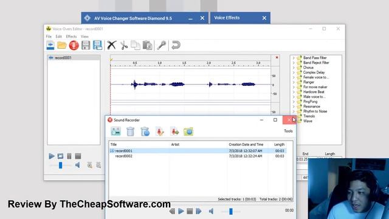The image size is (389, 219).
Task: Click the red microphone with pencil icon
Action: [x=159, y=131]
